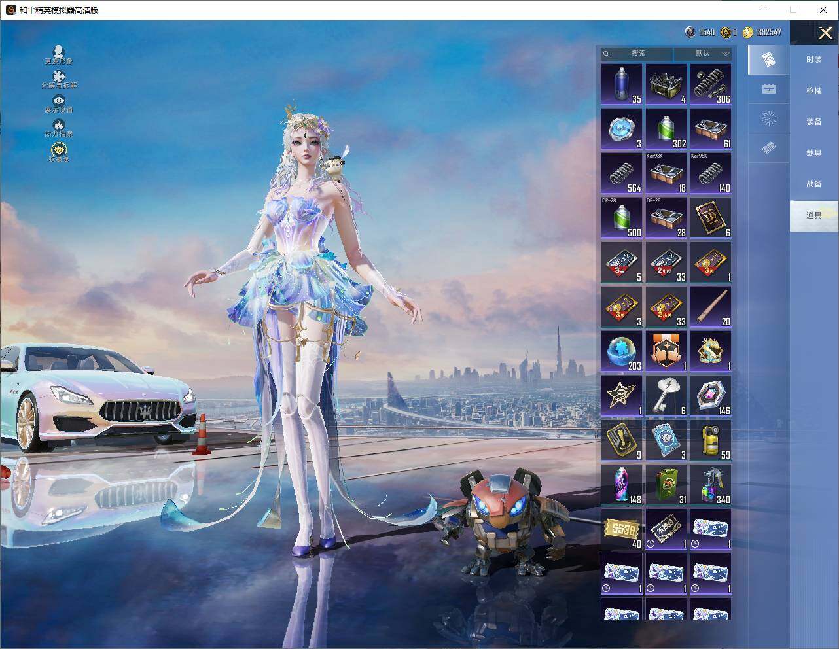Image resolution: width=839 pixels, height=649 pixels.
Task: Select the silver key item with 6
Action: pyautogui.click(x=666, y=396)
